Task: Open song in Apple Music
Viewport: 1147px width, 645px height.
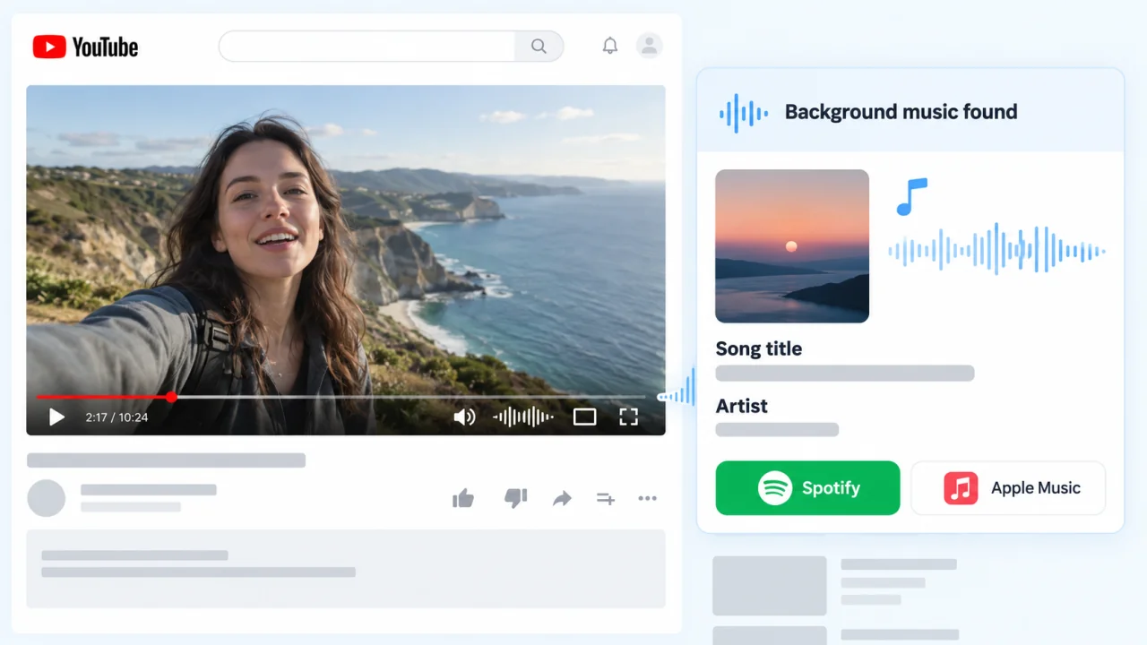Action: point(1008,488)
